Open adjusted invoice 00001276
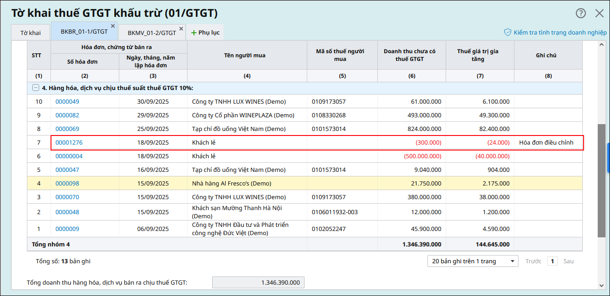The height and width of the screenshot is (296, 610). (x=69, y=142)
